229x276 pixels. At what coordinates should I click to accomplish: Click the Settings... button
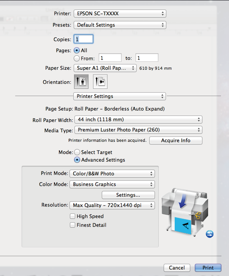pyautogui.click(x=128, y=195)
